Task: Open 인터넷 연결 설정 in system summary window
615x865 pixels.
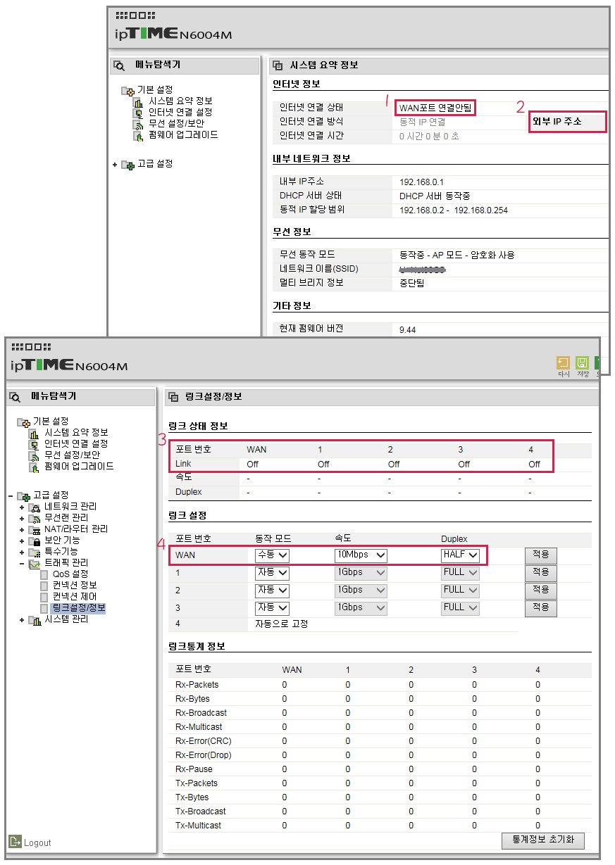Action: click(180, 112)
